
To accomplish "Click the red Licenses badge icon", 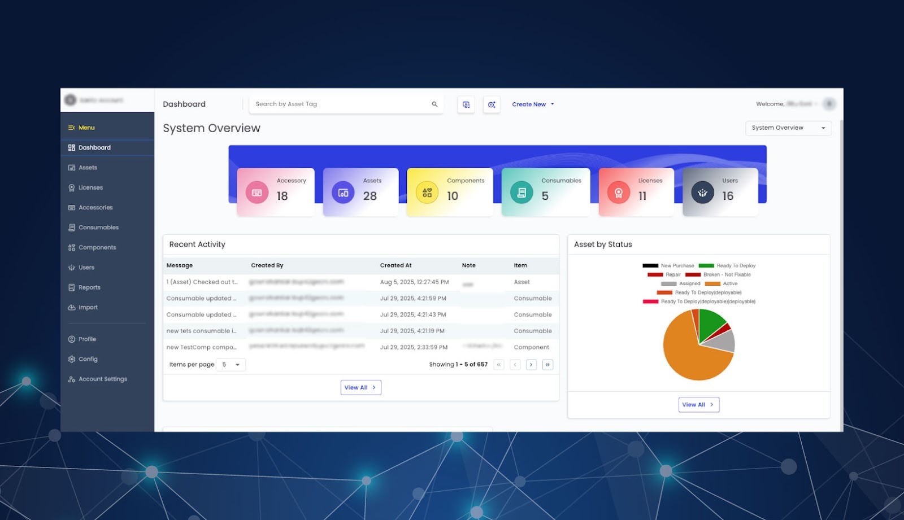I will coord(619,193).
